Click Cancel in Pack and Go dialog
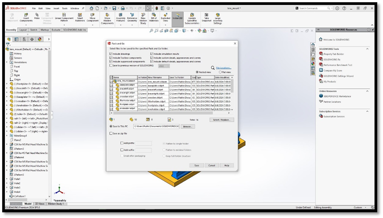Image resolution: width=383 pixels, height=218 pixels. (211, 166)
